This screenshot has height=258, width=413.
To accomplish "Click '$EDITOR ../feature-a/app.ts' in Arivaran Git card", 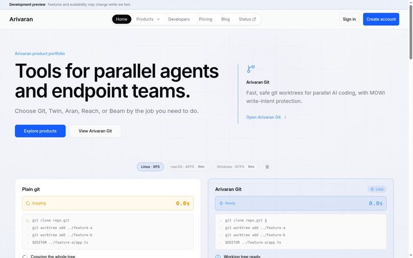I will click(x=253, y=242).
